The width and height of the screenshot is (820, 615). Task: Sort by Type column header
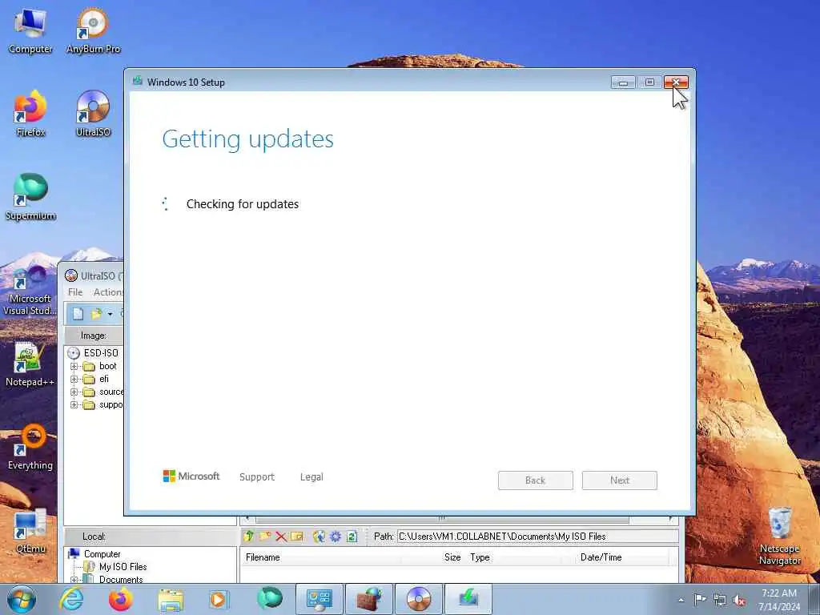[x=513, y=557]
